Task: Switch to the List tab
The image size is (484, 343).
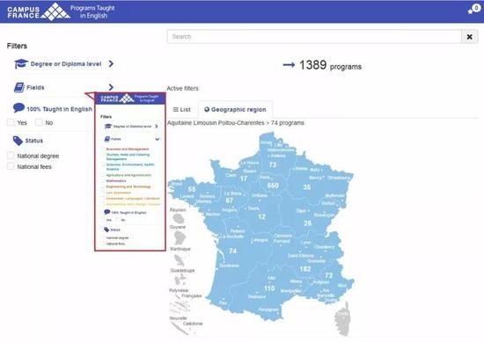Action: click(x=182, y=110)
